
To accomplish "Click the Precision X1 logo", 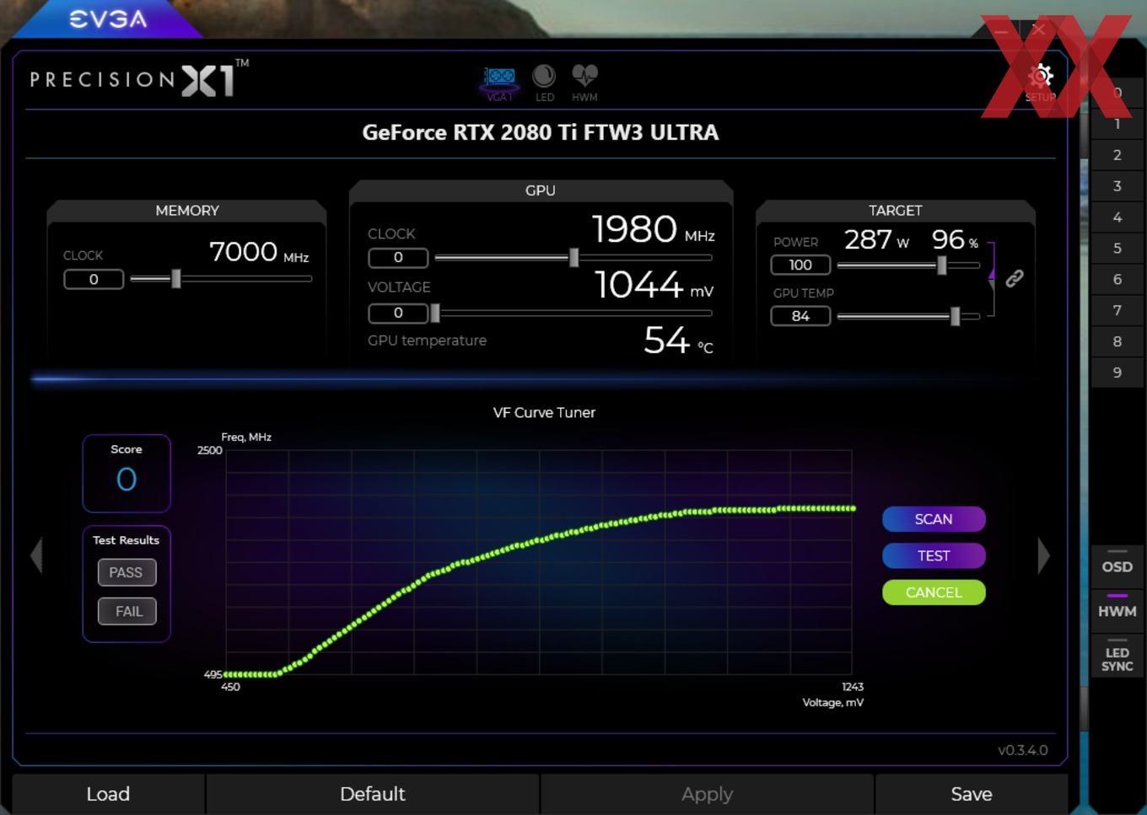I will click(139, 78).
